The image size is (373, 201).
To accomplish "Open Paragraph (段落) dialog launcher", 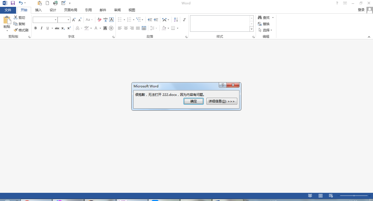I will [187, 37].
